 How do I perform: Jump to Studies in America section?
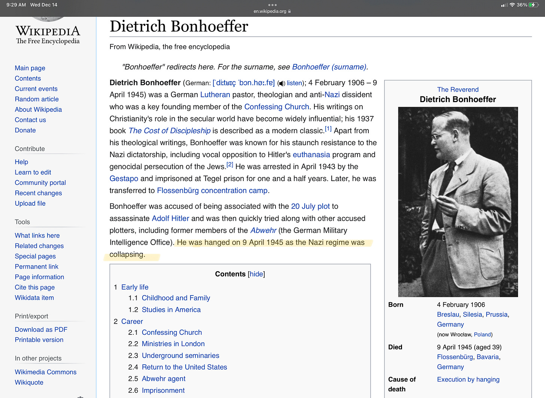tap(171, 310)
